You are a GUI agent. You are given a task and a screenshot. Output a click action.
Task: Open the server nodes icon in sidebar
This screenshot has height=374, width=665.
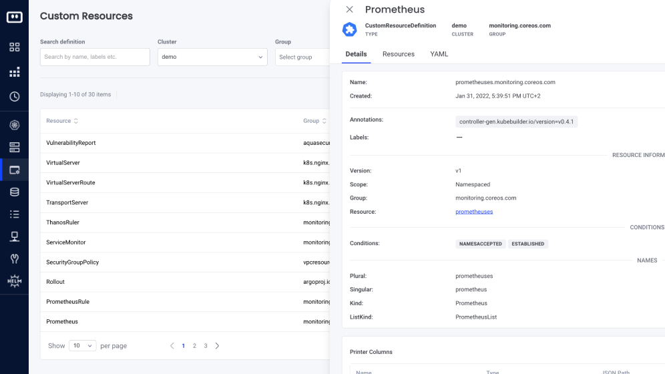coord(15,148)
